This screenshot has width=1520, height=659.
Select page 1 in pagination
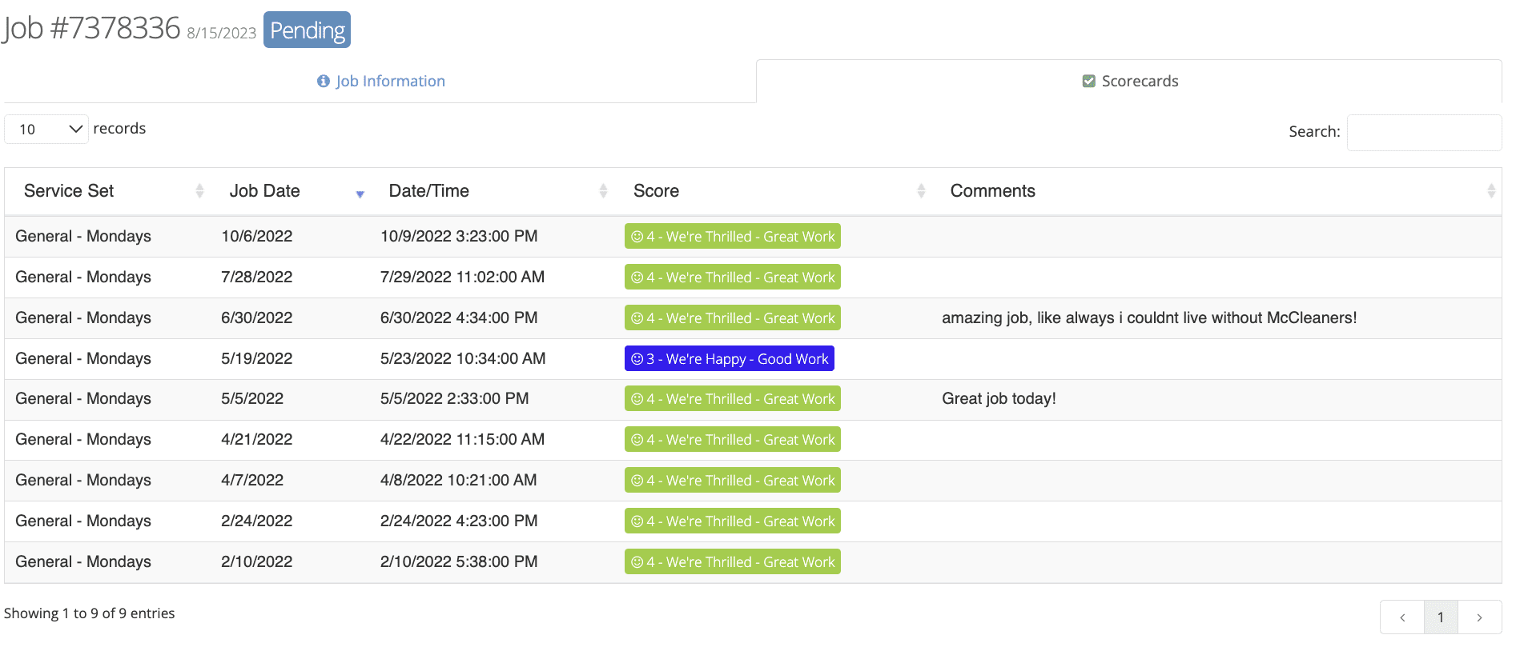pyautogui.click(x=1440, y=617)
